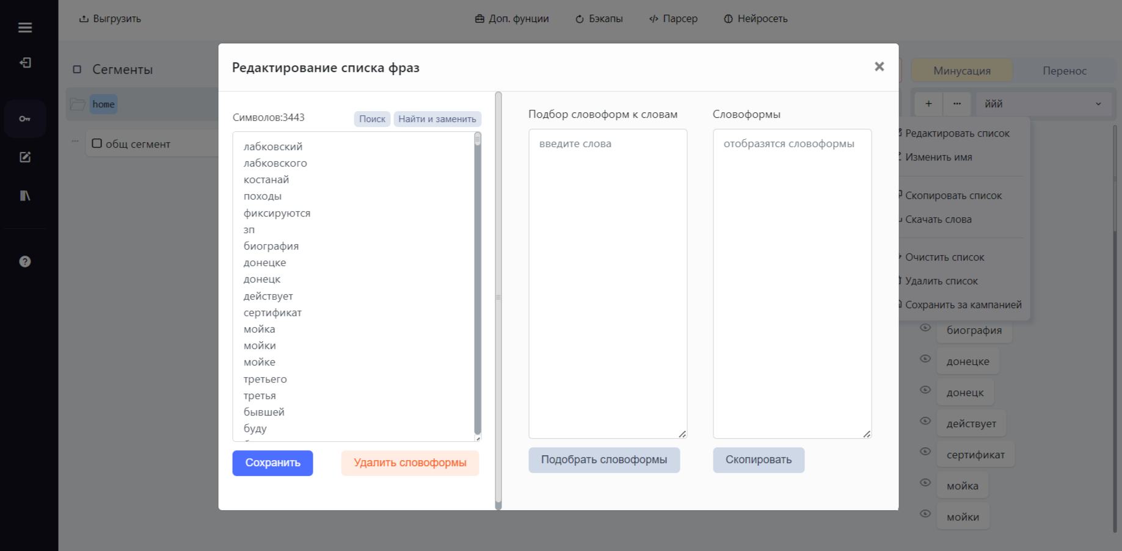
Task: Open the sidebar help question icon
Action: point(25,262)
